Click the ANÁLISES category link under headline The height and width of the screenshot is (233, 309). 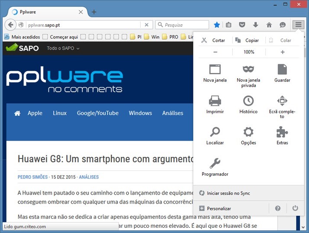(89, 177)
